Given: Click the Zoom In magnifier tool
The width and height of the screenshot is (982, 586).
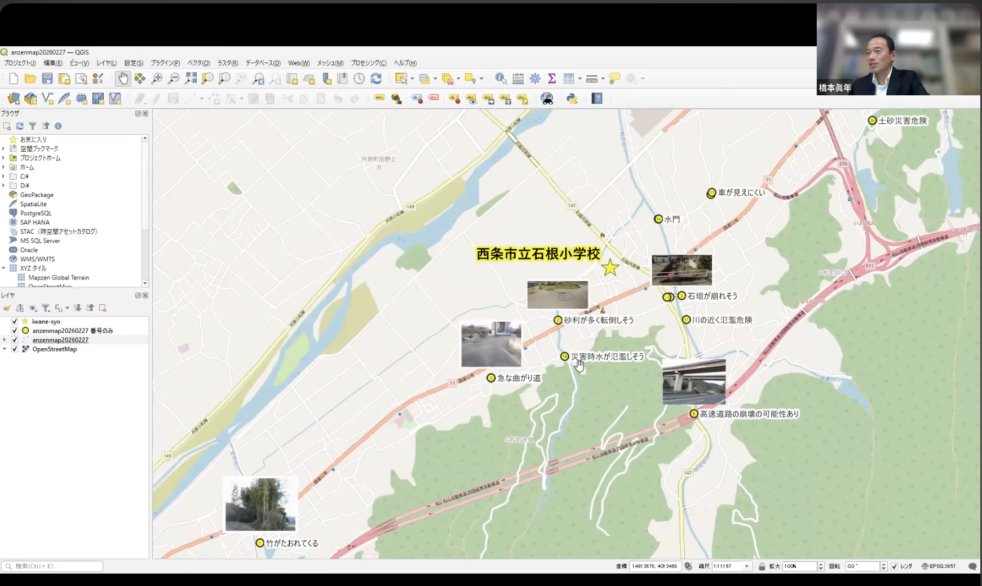Looking at the screenshot, I should click(157, 79).
